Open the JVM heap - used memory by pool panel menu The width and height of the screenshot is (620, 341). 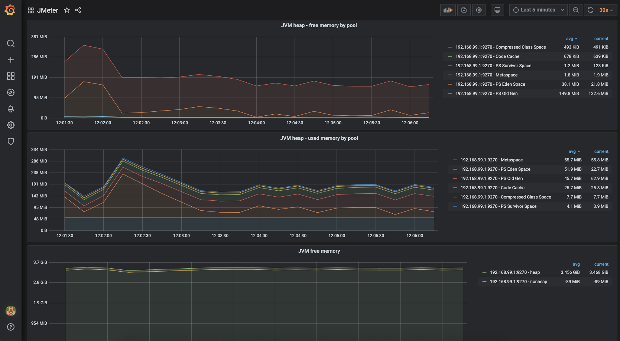pos(319,138)
